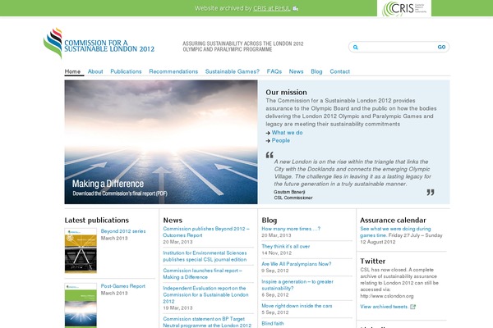Click the 14 Nov, 2012 blog date
Image resolution: width=493 pixels, height=328 pixels.
[x=276, y=253]
